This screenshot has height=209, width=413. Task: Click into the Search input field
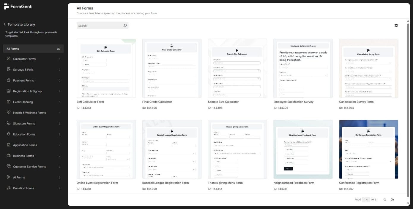100,26
